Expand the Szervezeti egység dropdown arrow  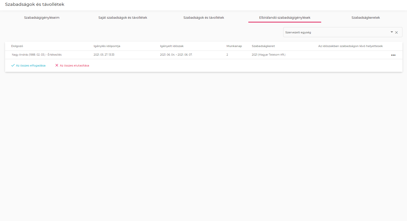click(392, 32)
